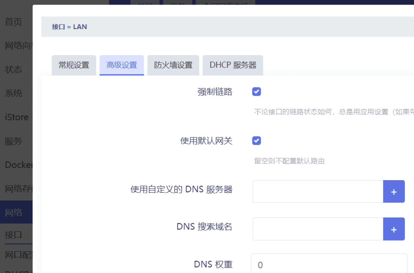Open 状态 in the sidebar
The image size is (414, 273).
point(13,70)
